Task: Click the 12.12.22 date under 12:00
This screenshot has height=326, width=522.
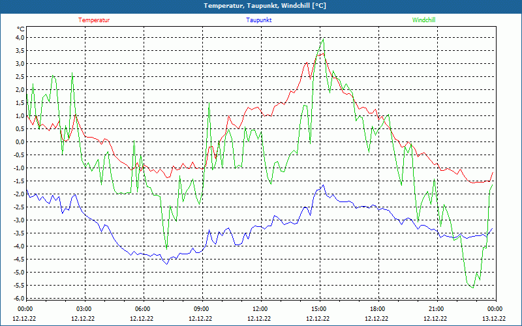Action: pos(259,318)
